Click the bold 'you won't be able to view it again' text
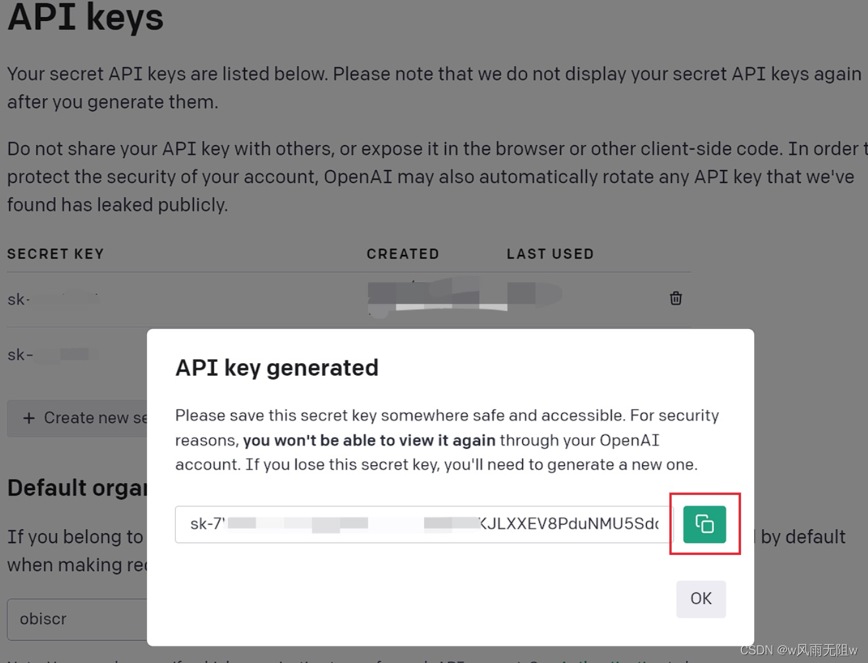 click(369, 440)
